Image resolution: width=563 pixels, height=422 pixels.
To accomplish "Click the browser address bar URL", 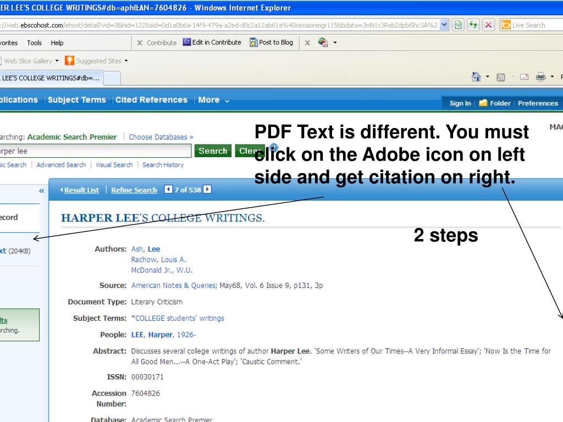I will pyautogui.click(x=219, y=25).
